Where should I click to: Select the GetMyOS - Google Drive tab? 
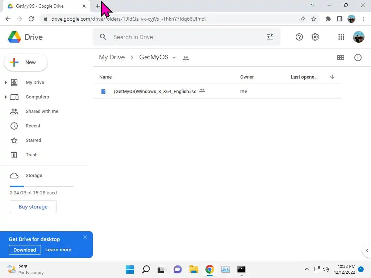click(46, 6)
